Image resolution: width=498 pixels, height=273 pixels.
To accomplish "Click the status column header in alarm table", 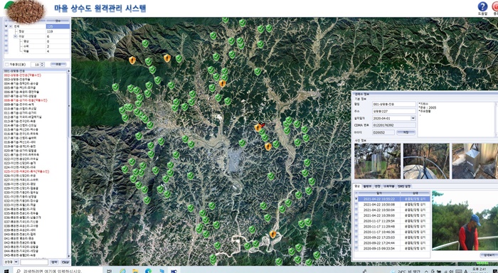I will (415, 193).
